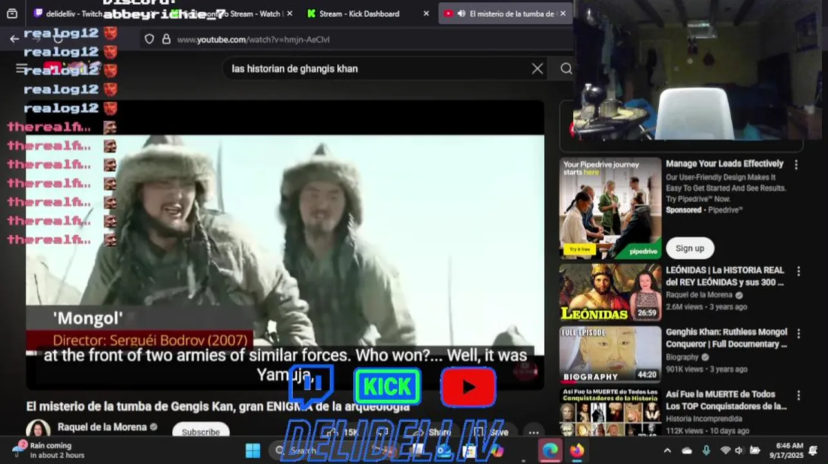Focus the youtube.com address bar
Image resolution: width=828 pixels, height=464 pixels.
(x=355, y=39)
